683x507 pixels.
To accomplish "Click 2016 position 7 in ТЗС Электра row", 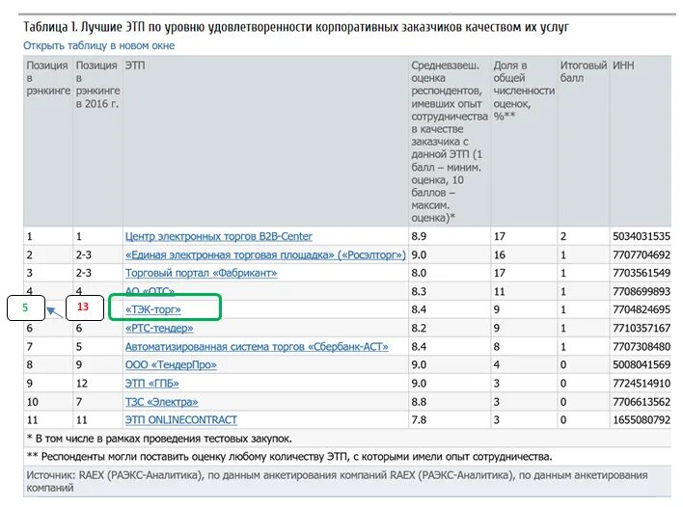I will click(79, 402).
